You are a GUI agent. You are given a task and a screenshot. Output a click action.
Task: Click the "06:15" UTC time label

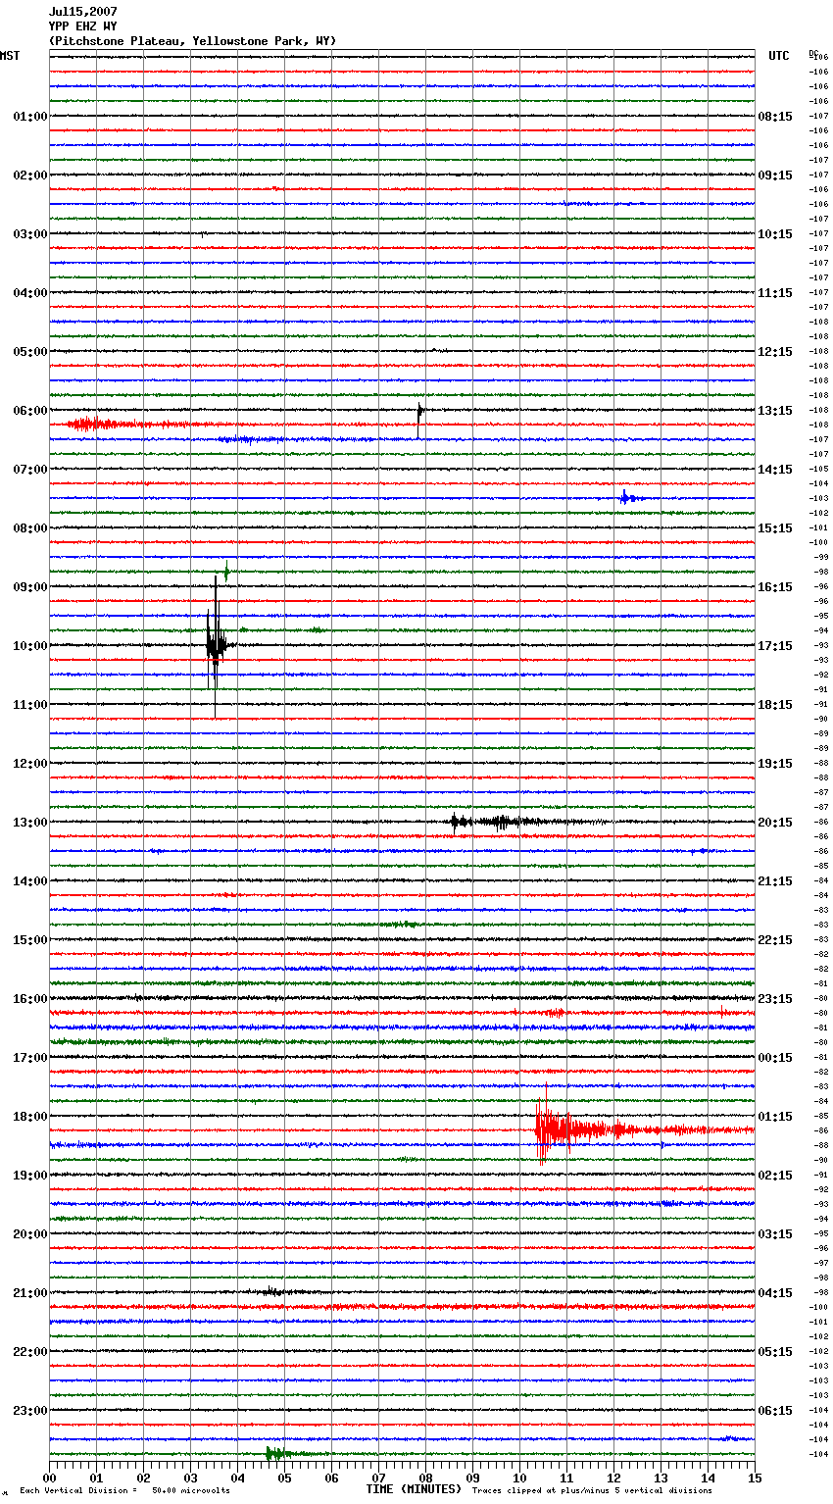click(x=775, y=1411)
